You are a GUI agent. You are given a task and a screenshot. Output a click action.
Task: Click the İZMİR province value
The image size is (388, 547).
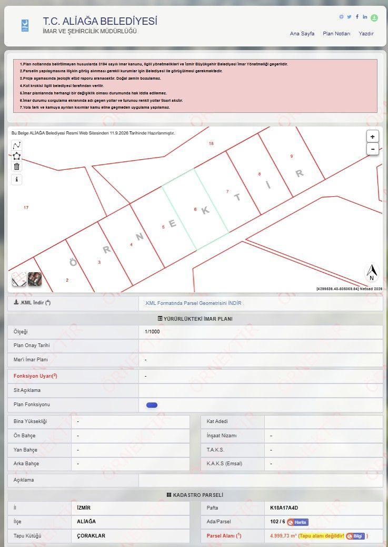pyautogui.click(x=84, y=508)
